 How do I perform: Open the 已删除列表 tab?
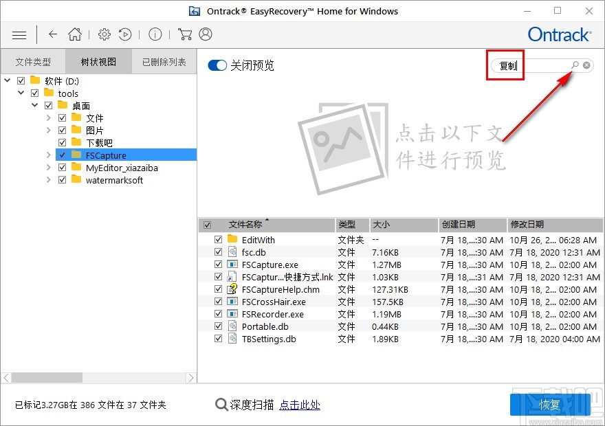163,61
